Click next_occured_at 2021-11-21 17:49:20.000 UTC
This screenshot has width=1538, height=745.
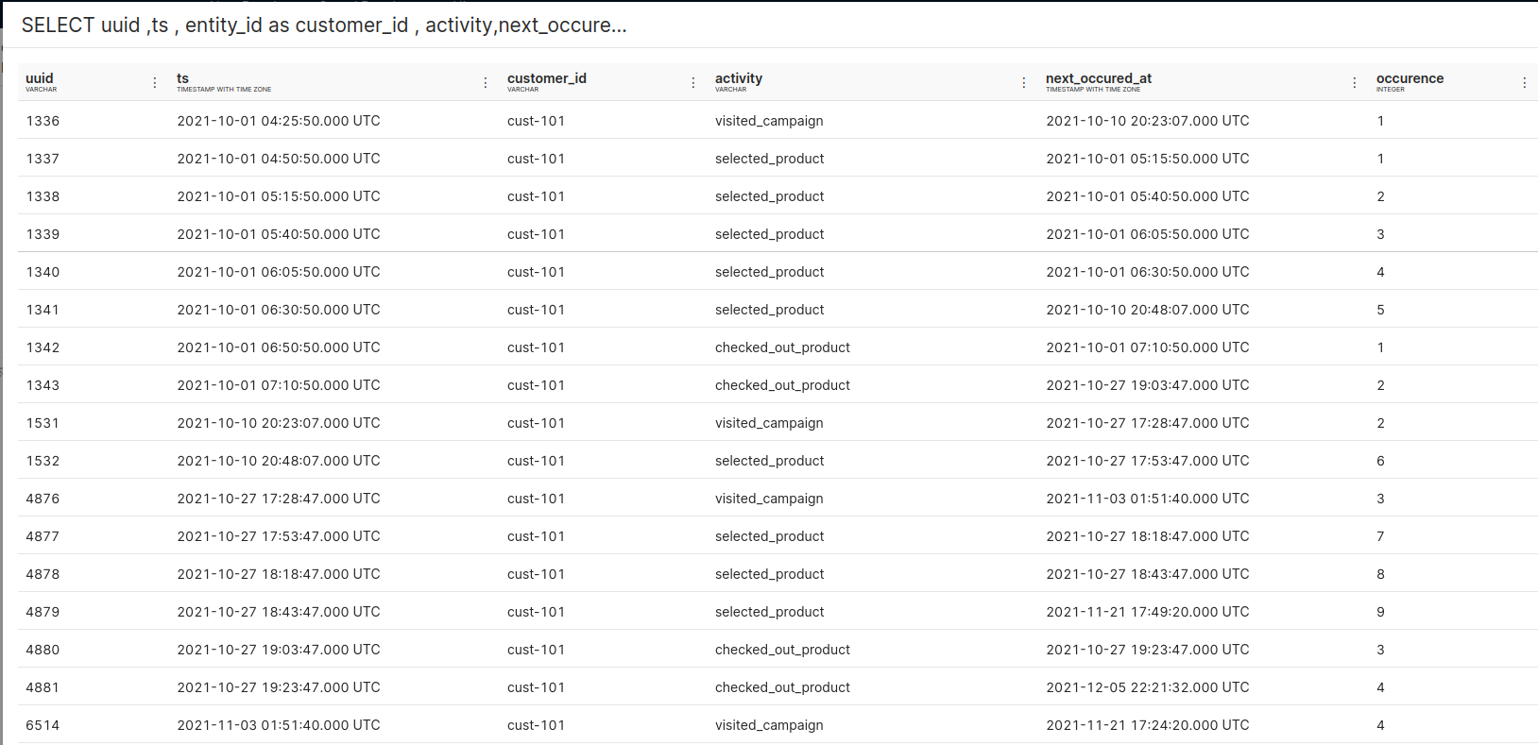tap(1148, 612)
